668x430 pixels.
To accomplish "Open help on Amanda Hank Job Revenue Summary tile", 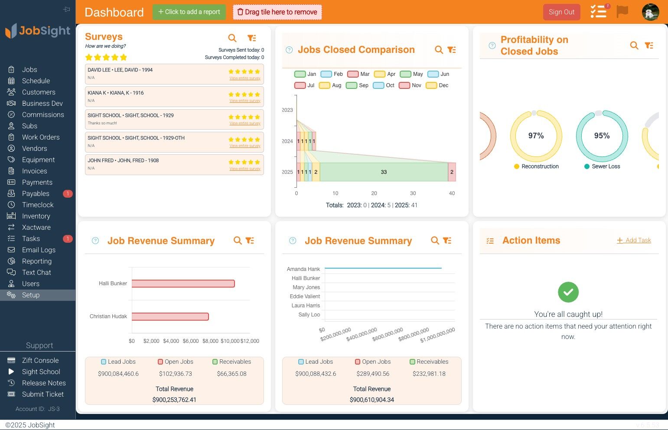I will click(293, 241).
